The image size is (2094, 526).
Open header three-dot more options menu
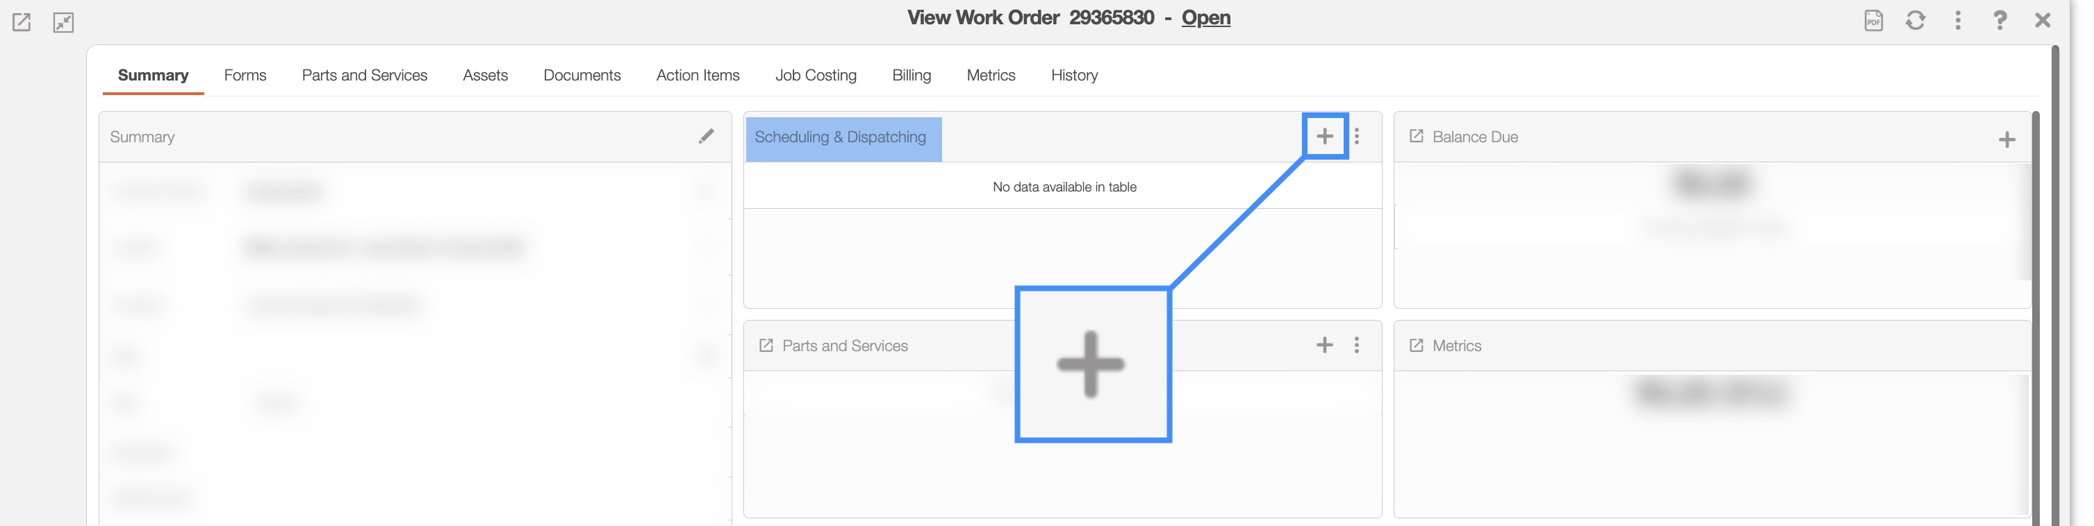[x=1957, y=20]
